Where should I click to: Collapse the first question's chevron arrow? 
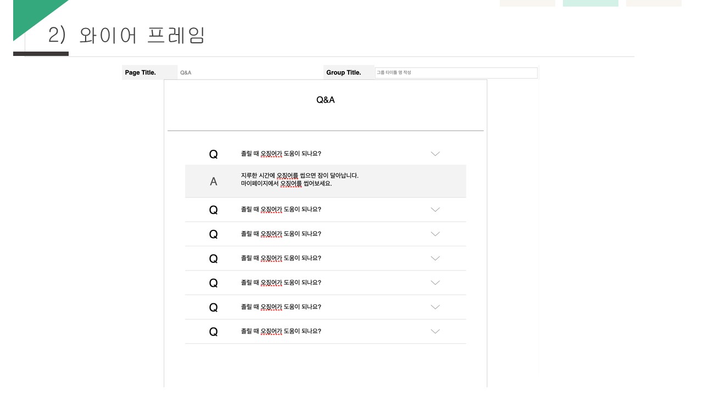pos(435,154)
